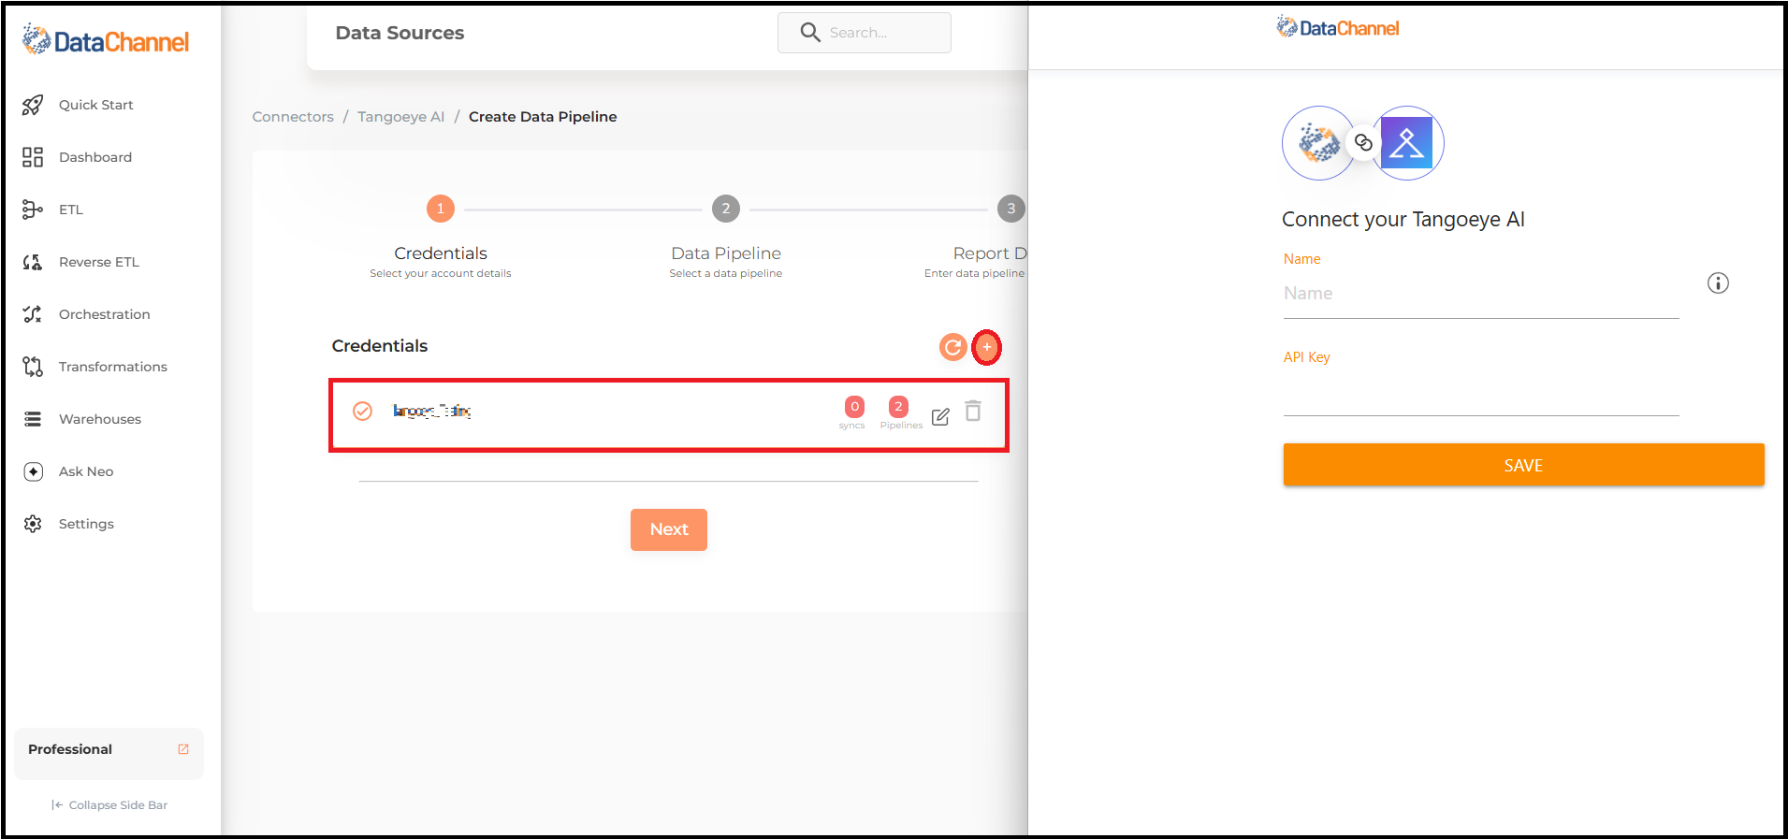Select step 2 Data Pipeline in the wizard
This screenshot has height=839, width=1788.
pyautogui.click(x=726, y=209)
